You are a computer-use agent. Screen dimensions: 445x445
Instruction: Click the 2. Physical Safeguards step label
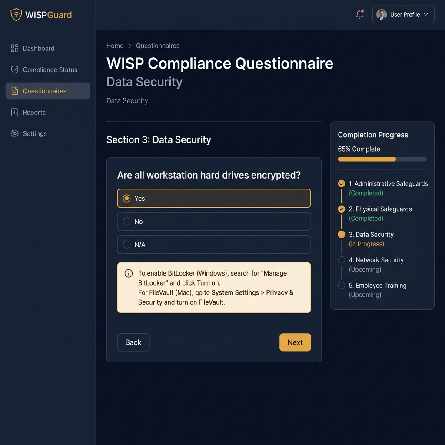click(x=380, y=209)
